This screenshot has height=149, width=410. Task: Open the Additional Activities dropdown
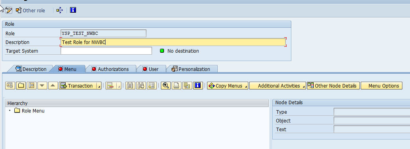click(277, 86)
